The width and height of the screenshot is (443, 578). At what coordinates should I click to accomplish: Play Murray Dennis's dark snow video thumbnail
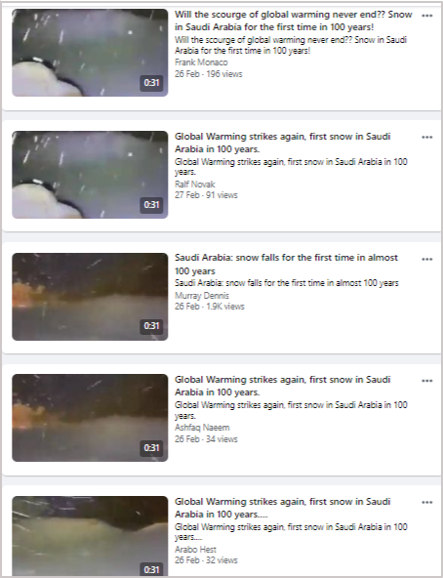tap(90, 297)
